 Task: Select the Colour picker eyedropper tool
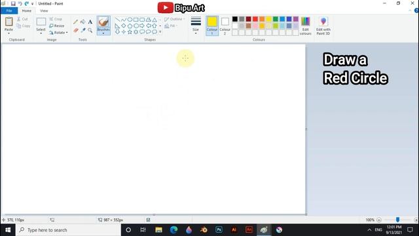83,30
